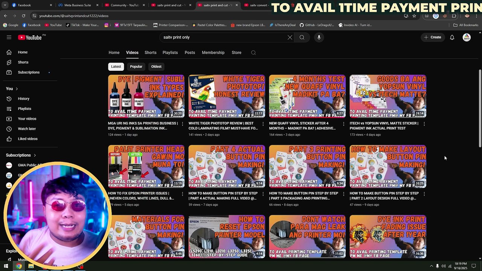Open the Chrome profile avatar
The height and width of the screenshot is (271, 482).
coord(467,16)
